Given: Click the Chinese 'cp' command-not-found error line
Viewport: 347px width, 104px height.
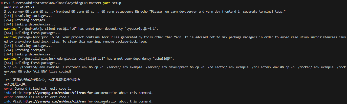Looking at the screenshot, I should tap(42, 80).
